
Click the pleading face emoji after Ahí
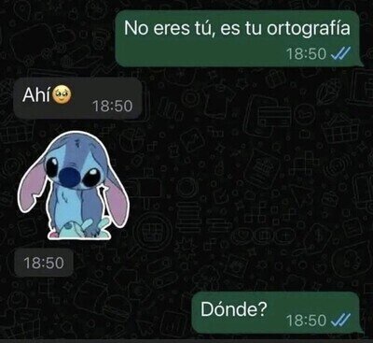62,95
